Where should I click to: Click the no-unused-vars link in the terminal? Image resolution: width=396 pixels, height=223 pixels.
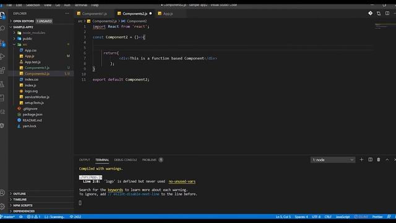(182, 181)
